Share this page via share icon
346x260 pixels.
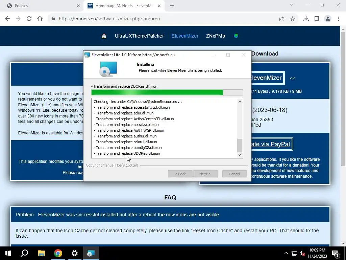(282, 19)
